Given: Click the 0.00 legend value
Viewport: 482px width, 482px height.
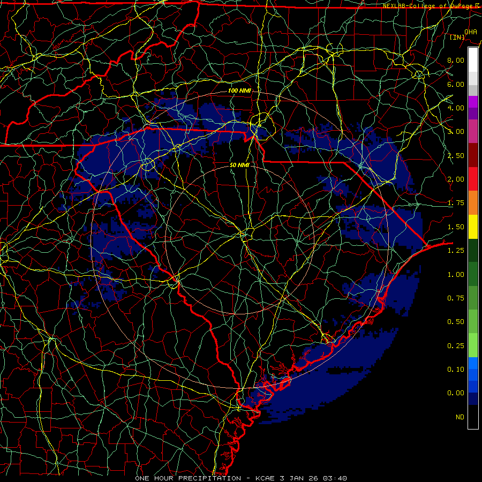Looking at the screenshot, I should pyautogui.click(x=456, y=393).
